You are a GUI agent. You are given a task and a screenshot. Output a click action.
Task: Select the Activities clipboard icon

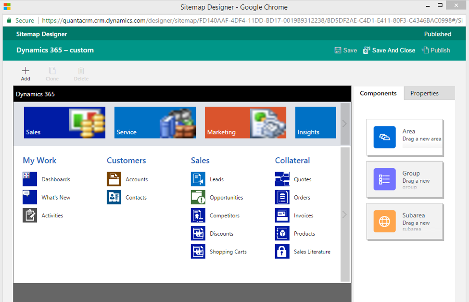(x=30, y=215)
